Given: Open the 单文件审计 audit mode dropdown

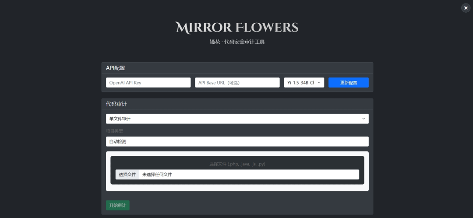Looking at the screenshot, I should 237,119.
